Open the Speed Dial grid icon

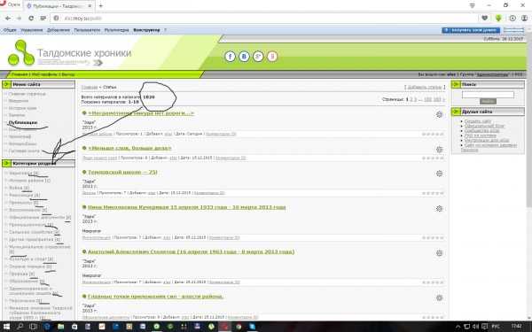click(43, 18)
